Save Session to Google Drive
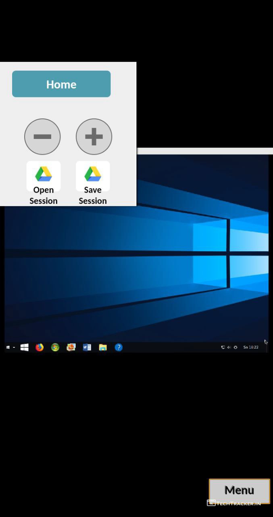273x517 pixels. [93, 183]
